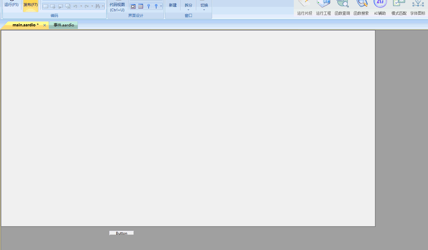Viewport: 428px width, 250px height.
Task: Click the 新建 new window button
Action: [173, 5]
